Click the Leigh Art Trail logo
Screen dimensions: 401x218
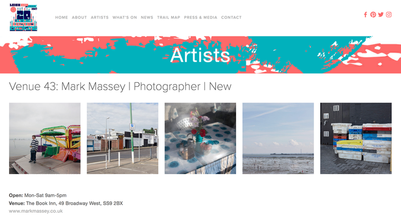tap(24, 17)
